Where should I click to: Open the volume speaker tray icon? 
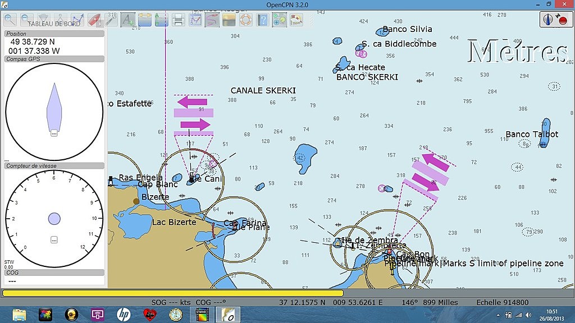528,315
